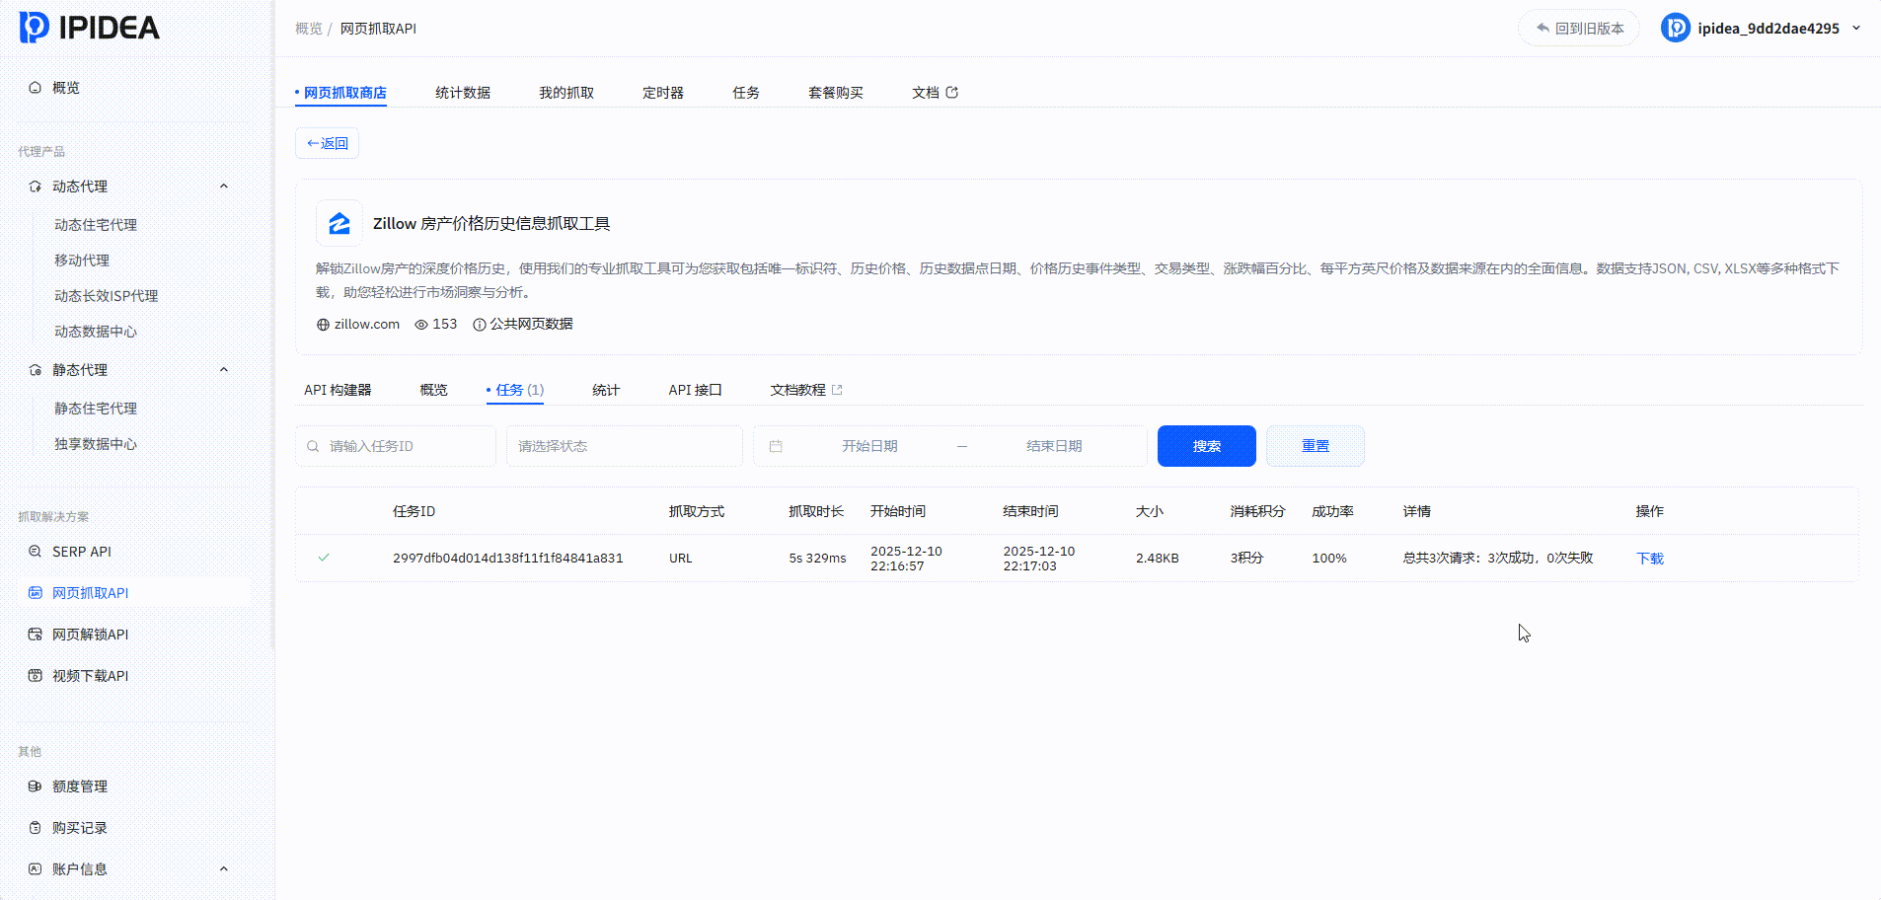Collapse the 动态代理 menu group
This screenshot has height=900, width=1881.
coord(224,186)
